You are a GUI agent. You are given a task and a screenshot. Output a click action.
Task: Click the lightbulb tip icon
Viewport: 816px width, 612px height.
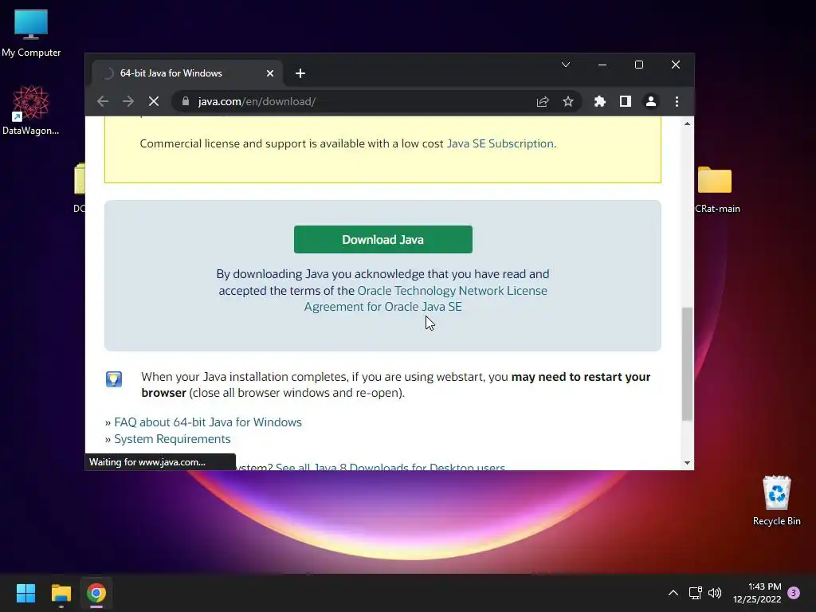[x=114, y=379]
